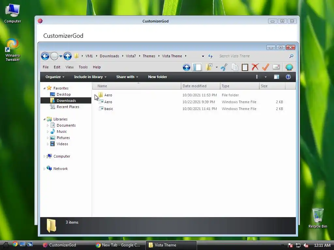Viewport: 334px width, 250px height.
Task: Select Desktop under Favorites
Action: tap(64, 94)
